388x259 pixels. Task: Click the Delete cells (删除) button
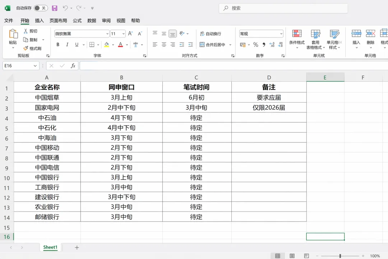(x=370, y=39)
